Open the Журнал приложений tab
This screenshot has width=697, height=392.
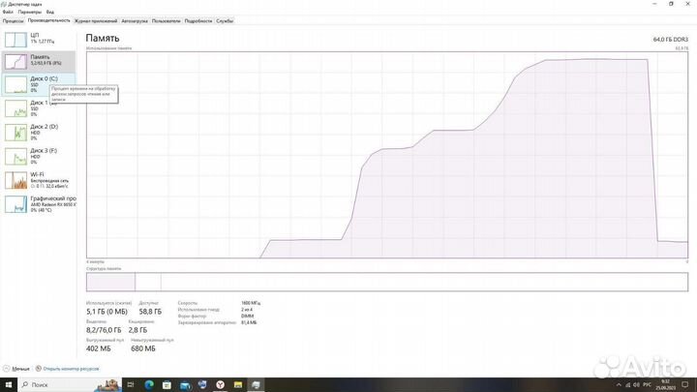pyautogui.click(x=96, y=19)
